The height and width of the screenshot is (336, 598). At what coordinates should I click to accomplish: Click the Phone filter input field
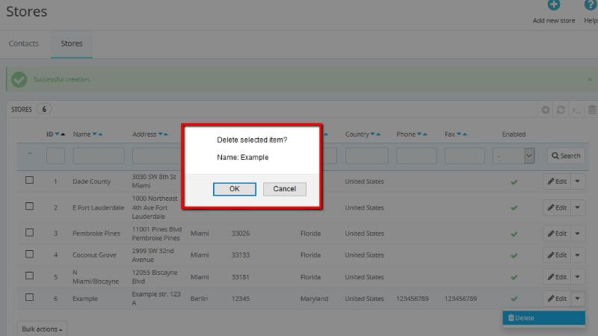(x=416, y=156)
